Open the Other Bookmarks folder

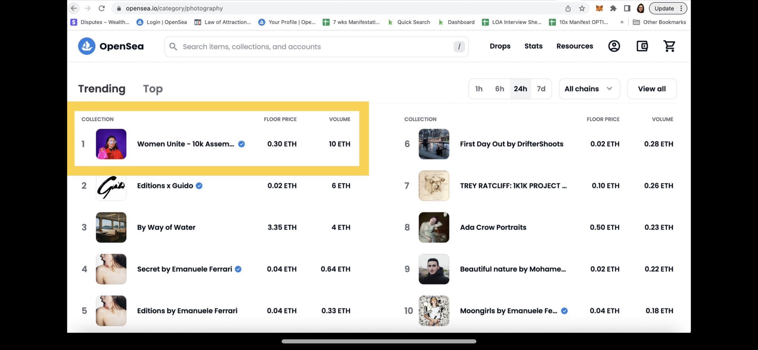659,22
